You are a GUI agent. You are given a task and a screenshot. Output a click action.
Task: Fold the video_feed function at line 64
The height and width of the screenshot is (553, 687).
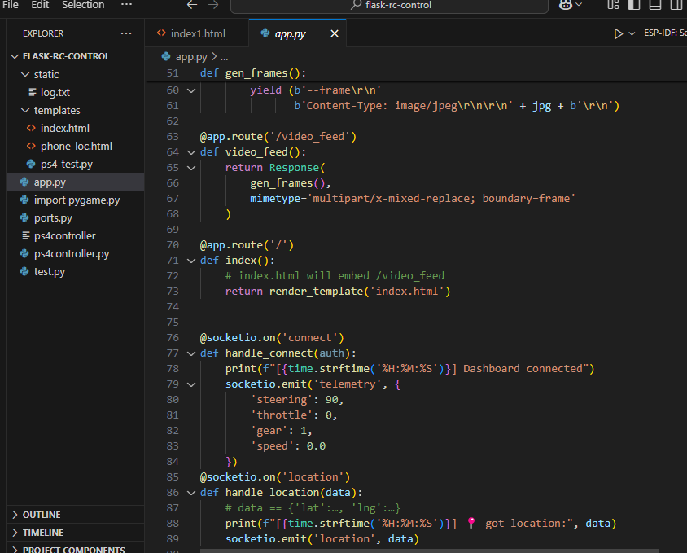[191, 152]
